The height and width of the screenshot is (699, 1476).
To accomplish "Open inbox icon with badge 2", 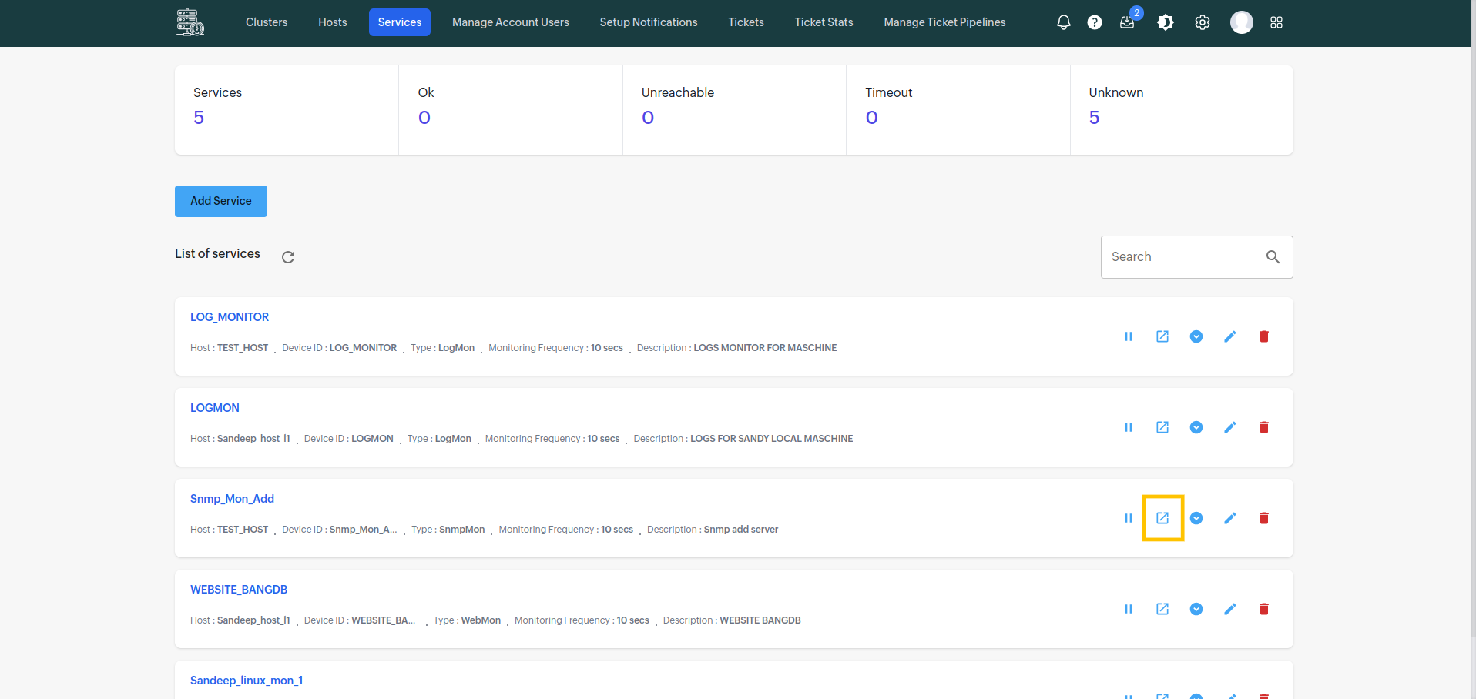I will point(1128,21).
